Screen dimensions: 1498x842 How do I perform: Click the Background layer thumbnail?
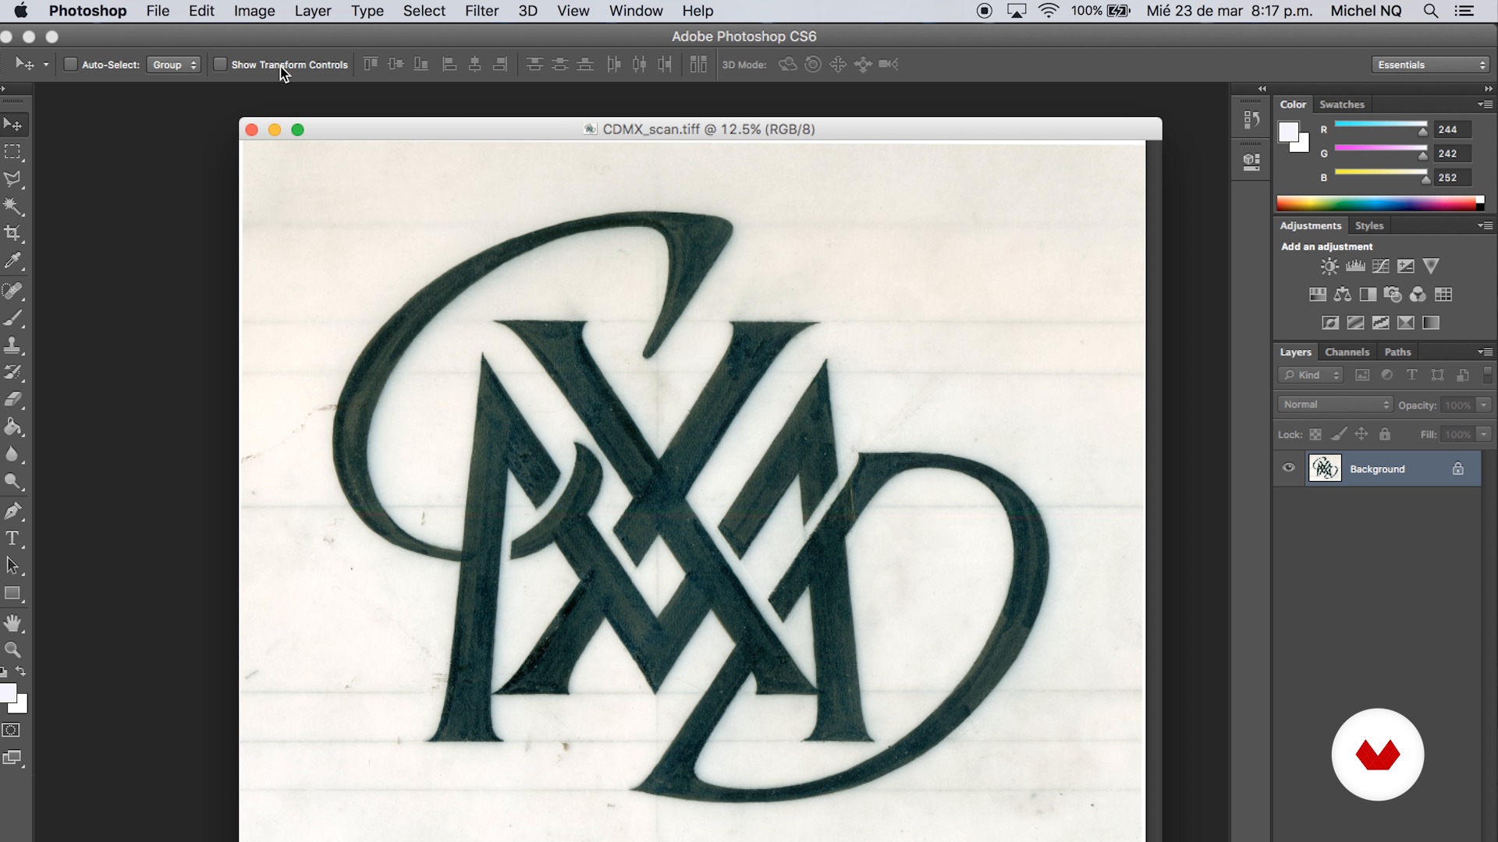(1325, 469)
